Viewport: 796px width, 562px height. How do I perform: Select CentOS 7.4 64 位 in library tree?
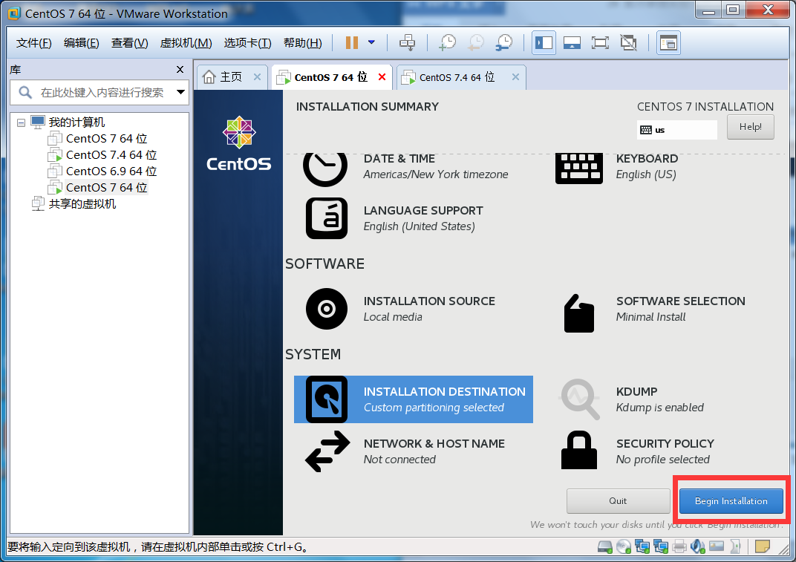pyautogui.click(x=111, y=155)
